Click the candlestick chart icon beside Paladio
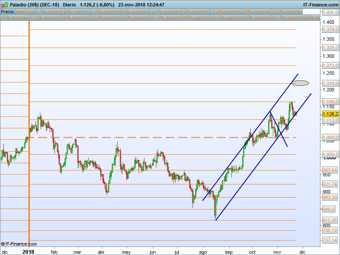Image resolution: width=340 pixels, height=255 pixels. click(4, 4)
